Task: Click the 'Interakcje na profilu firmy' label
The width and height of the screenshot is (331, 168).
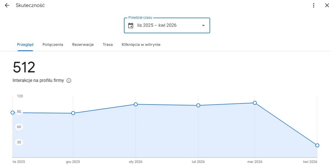Action: click(x=38, y=81)
